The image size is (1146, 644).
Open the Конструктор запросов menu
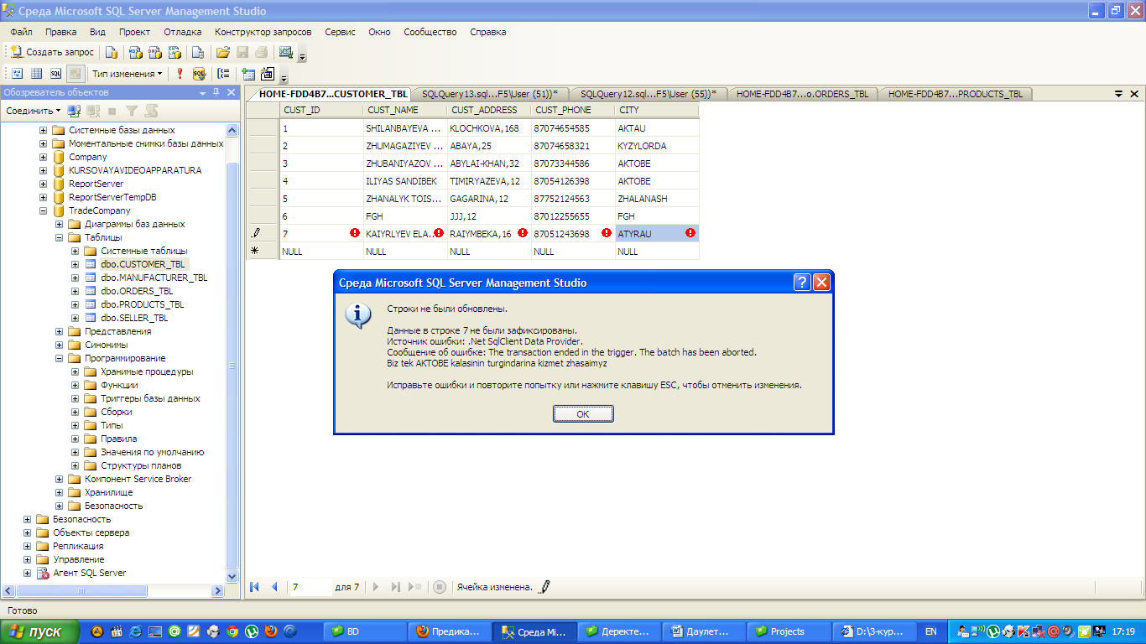263,32
